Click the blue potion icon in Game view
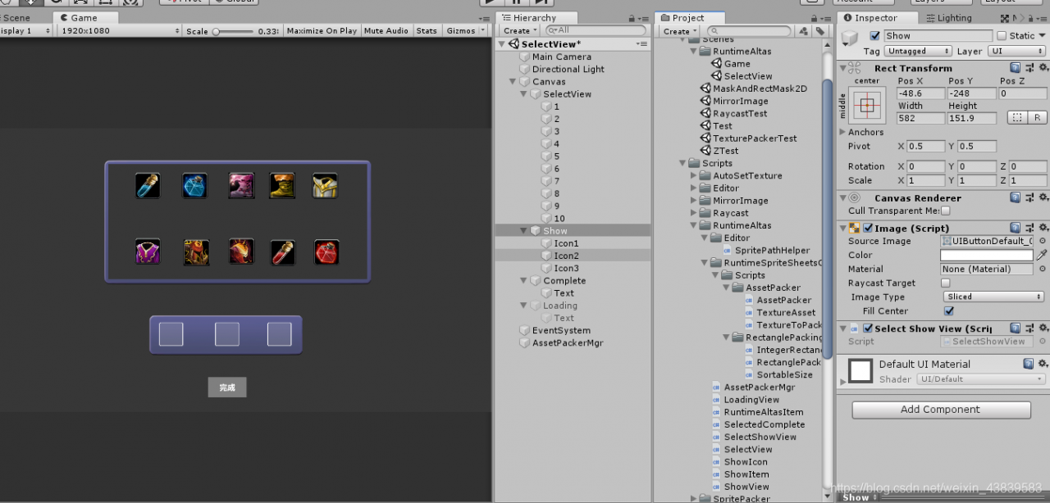 tap(148, 186)
